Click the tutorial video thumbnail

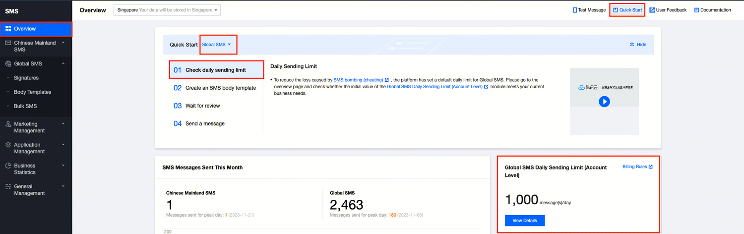pyautogui.click(x=604, y=101)
